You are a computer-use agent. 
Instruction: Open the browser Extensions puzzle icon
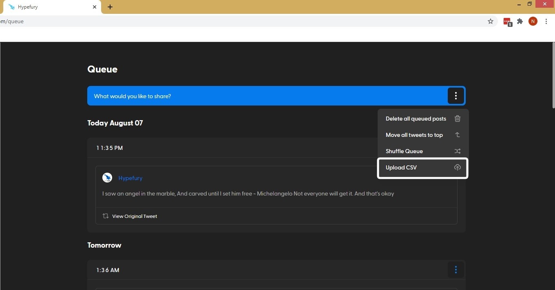pyautogui.click(x=520, y=21)
